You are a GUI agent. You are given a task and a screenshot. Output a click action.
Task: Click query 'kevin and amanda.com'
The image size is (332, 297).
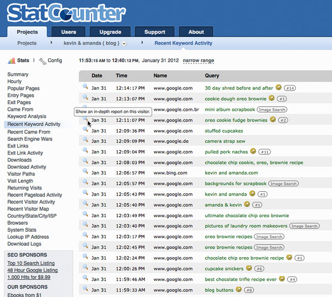pos(231,173)
